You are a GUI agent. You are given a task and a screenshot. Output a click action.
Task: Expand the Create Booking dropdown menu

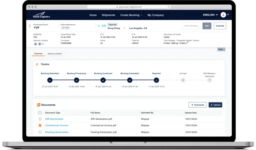pos(132,15)
